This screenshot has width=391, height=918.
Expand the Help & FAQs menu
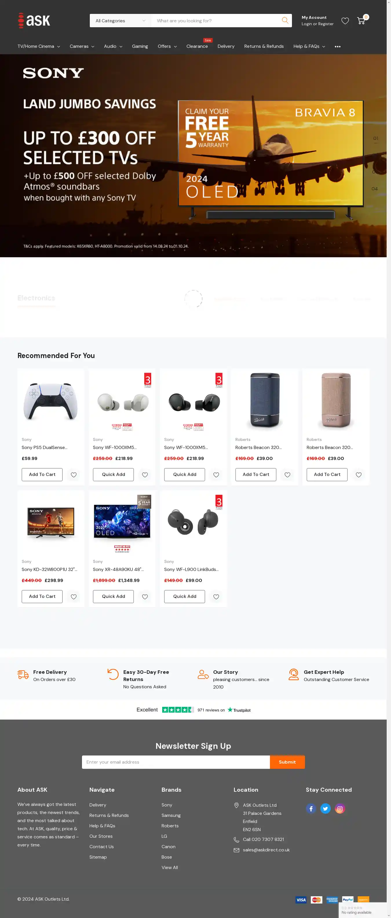coord(309,46)
